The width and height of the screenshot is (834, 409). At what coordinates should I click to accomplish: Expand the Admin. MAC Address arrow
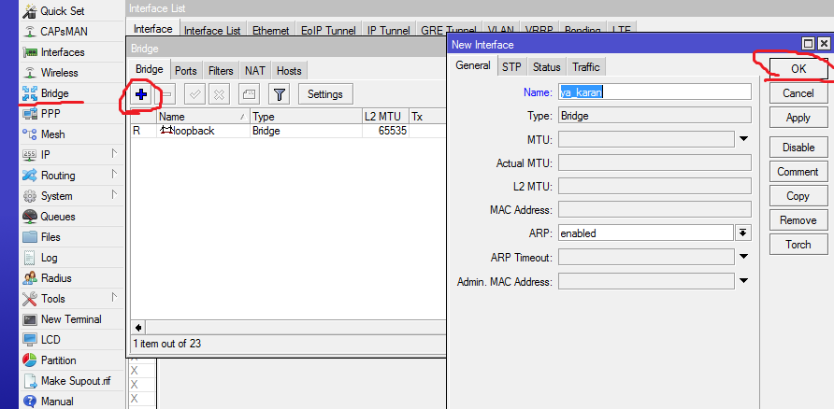(744, 281)
